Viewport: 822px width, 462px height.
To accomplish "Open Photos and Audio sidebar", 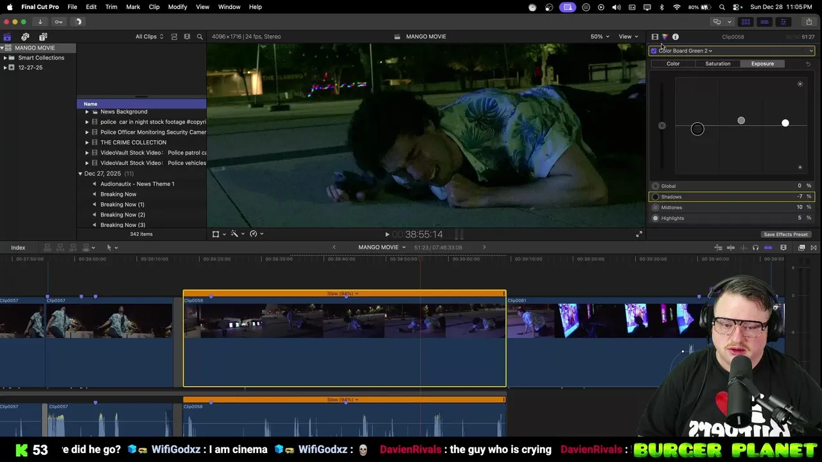I will tap(25, 37).
